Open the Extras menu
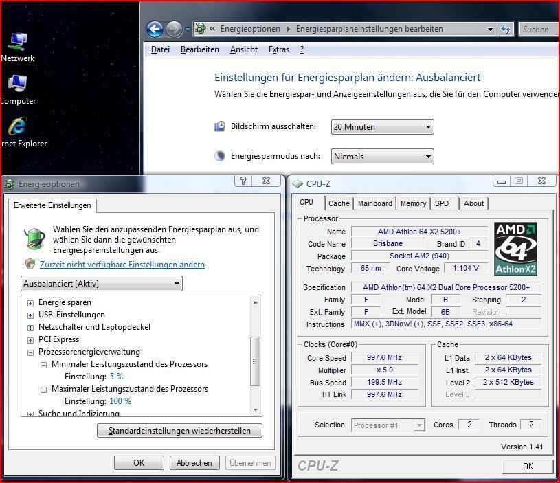This screenshot has height=483, width=560. point(278,49)
